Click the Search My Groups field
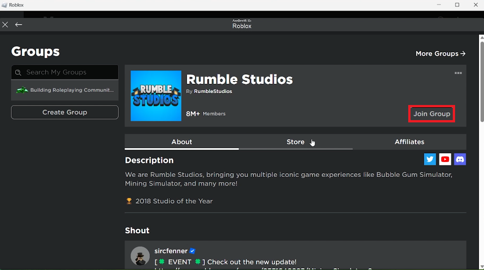Screen dimensions: 484x270 64,72
